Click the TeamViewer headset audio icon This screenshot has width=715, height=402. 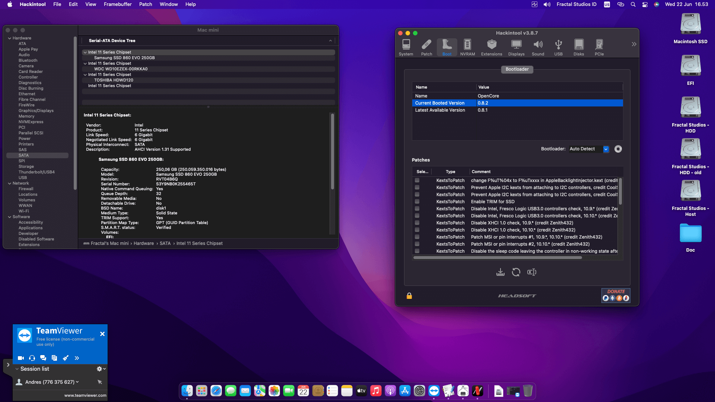coord(32,358)
